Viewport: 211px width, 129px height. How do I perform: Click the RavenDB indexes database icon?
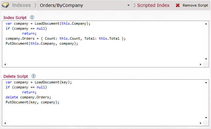(5, 5)
